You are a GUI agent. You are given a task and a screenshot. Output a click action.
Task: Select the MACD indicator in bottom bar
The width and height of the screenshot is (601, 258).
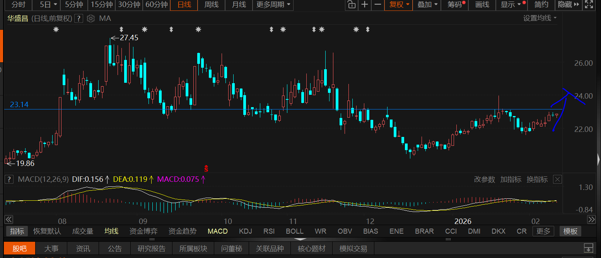coord(218,231)
